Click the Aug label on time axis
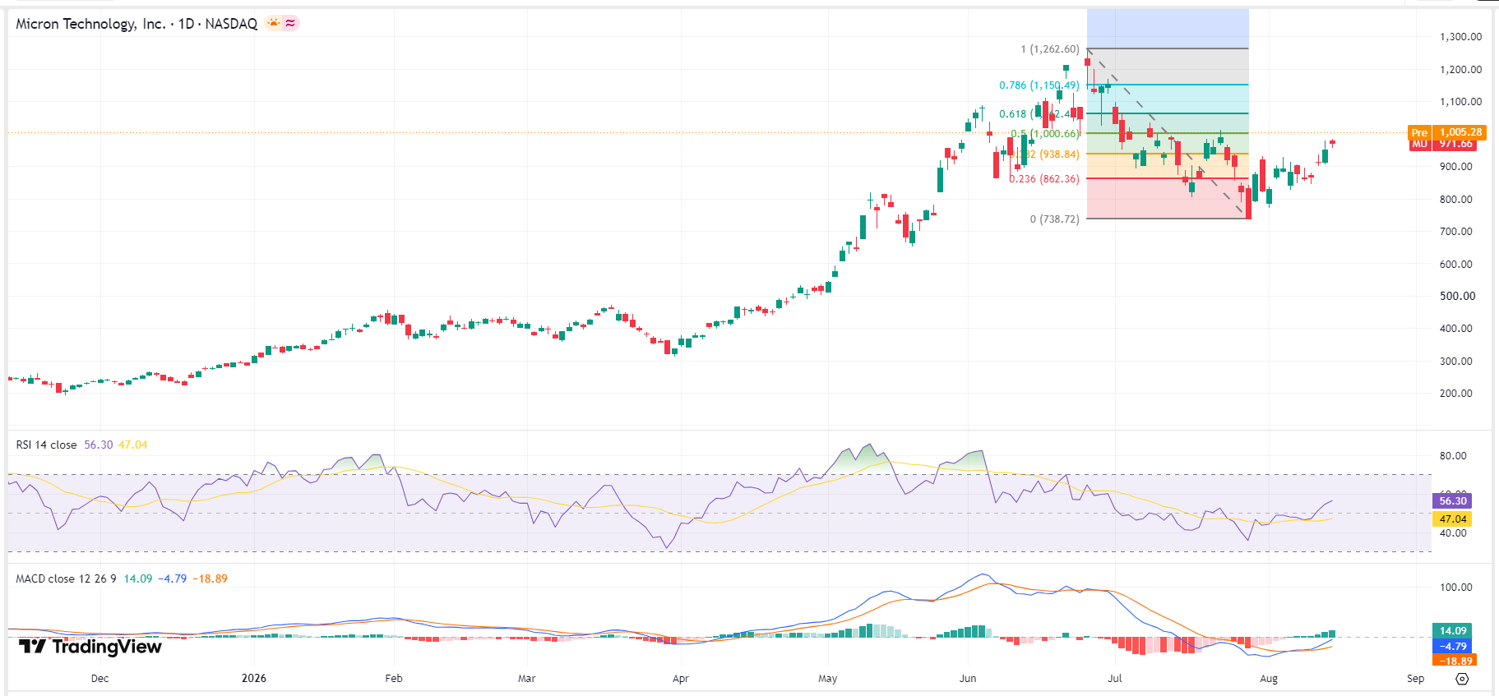The width and height of the screenshot is (1499, 696). (1269, 679)
